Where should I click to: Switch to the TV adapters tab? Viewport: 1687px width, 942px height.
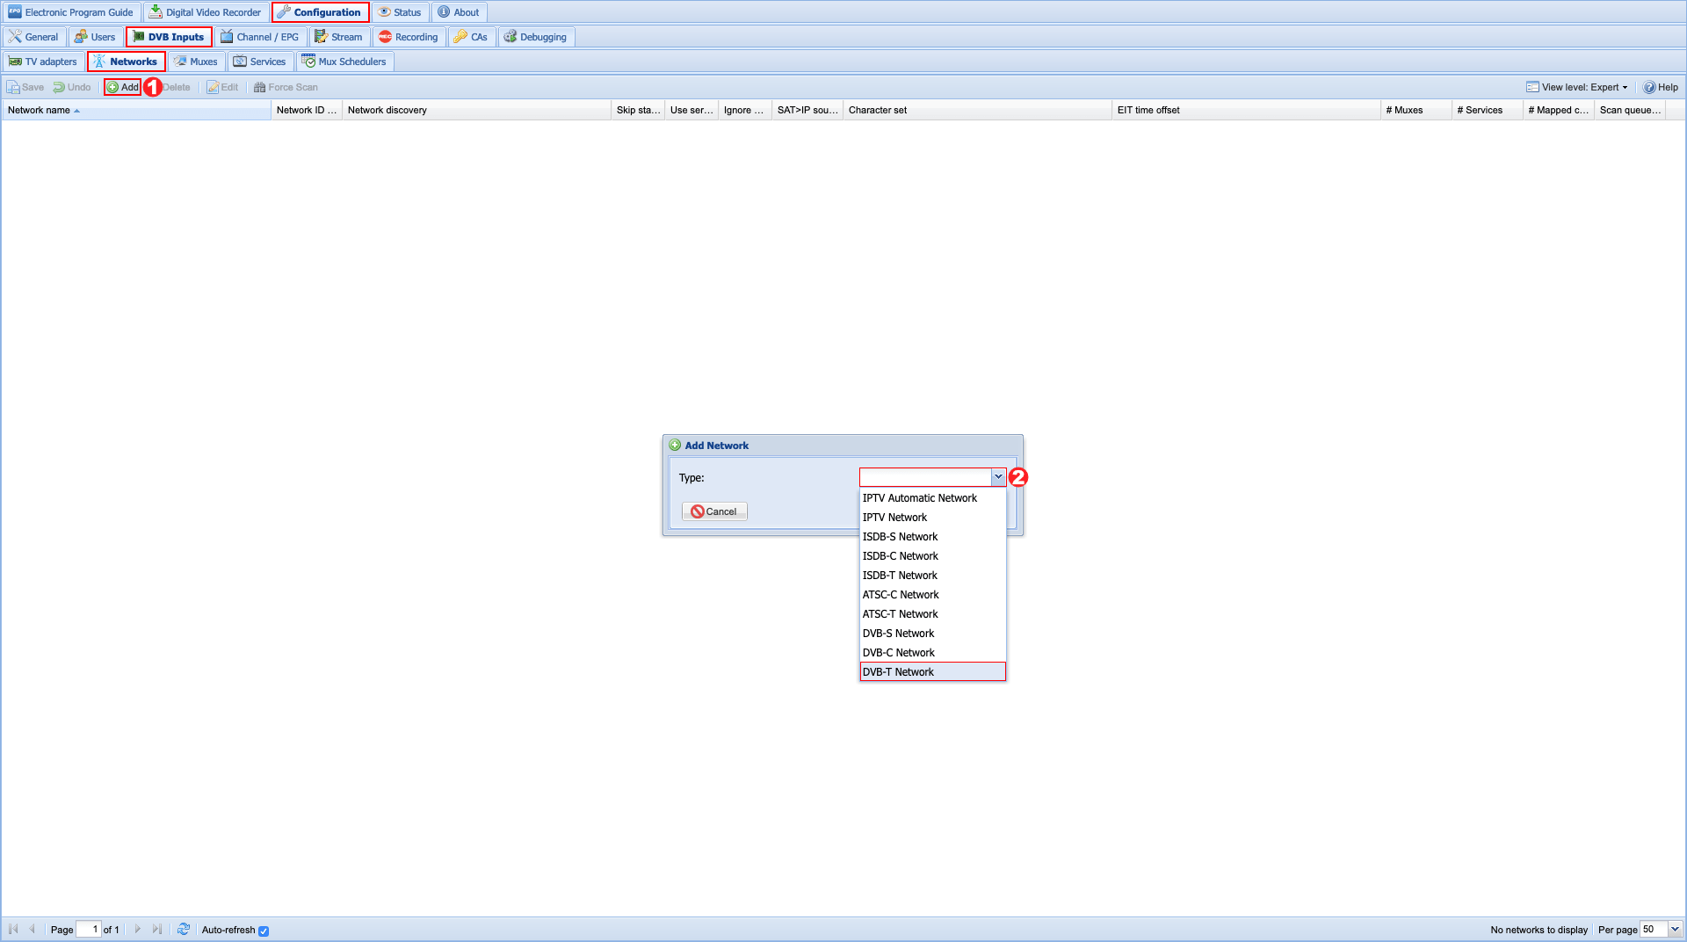[43, 62]
